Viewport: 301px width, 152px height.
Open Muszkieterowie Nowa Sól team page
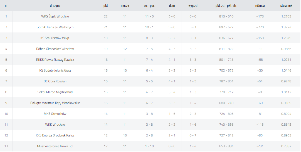pos(55,146)
